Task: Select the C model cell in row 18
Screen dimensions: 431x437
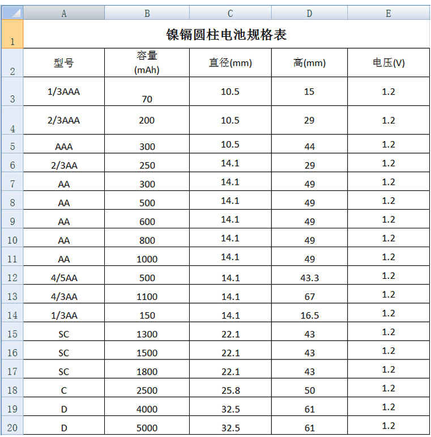Action: (x=64, y=388)
